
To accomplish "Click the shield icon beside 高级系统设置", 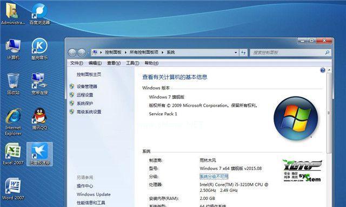I will (72, 112).
